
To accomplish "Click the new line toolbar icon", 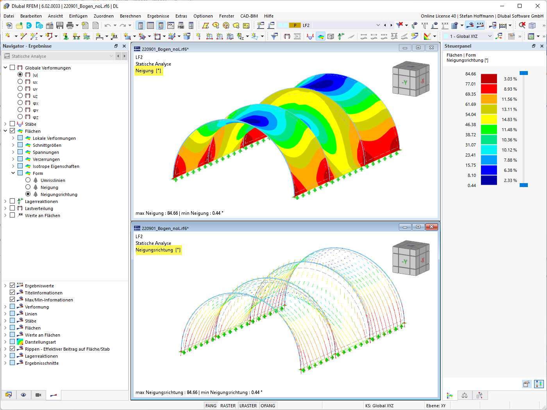I will tap(23, 36).
